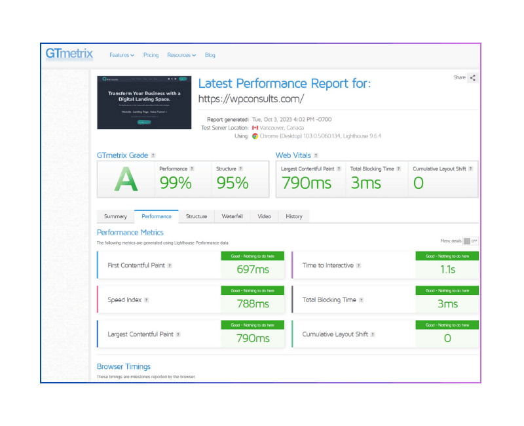Open the Blog link in navigation

point(210,55)
